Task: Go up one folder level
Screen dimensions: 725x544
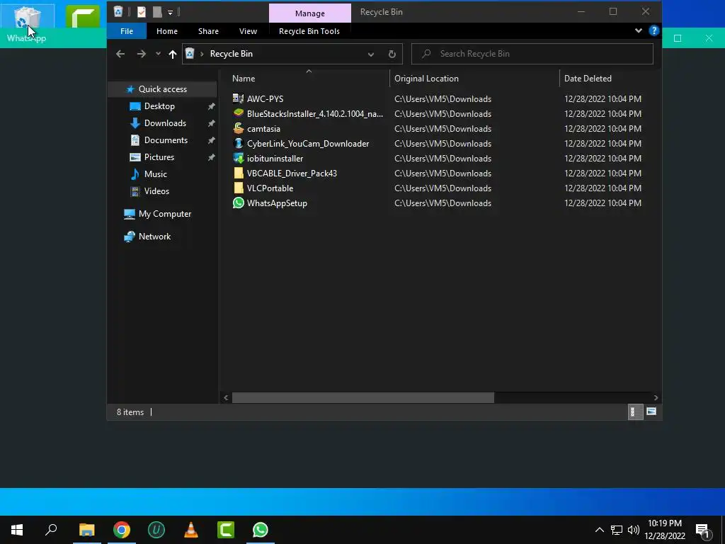Action: pyautogui.click(x=173, y=54)
